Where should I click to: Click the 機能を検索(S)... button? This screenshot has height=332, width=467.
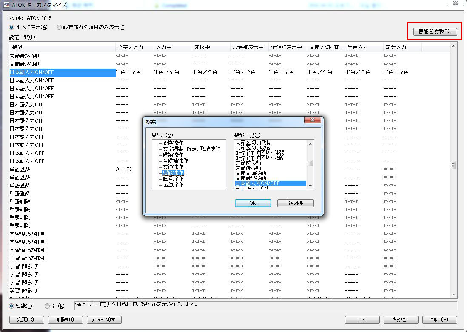tap(435, 31)
